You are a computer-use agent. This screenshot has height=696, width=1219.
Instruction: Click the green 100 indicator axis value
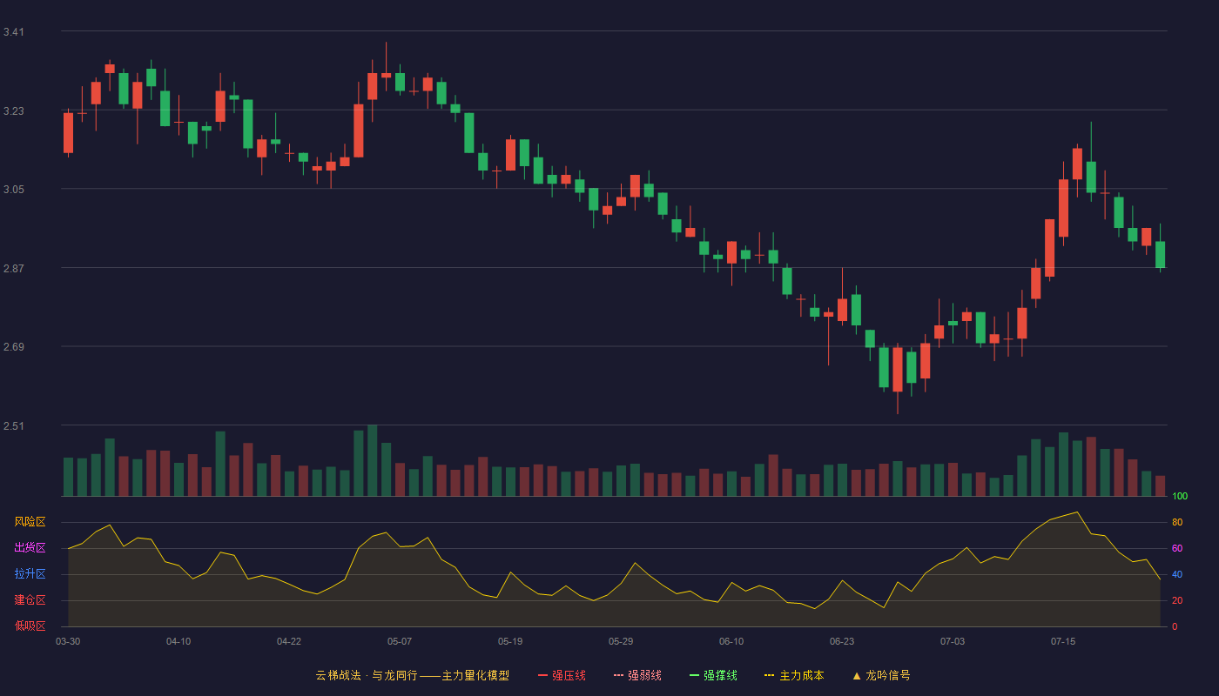[1180, 497]
